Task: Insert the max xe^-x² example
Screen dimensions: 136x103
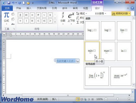Action: [121, 76]
